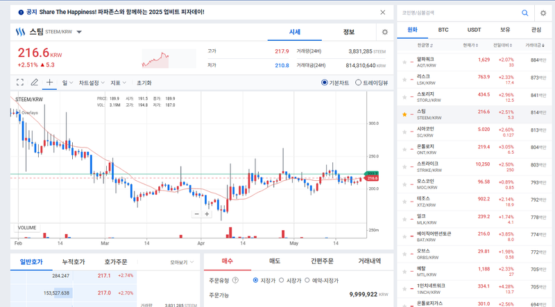Remove 스팀 from favorites star
Screen dimensions: 555x307
pos(404,114)
